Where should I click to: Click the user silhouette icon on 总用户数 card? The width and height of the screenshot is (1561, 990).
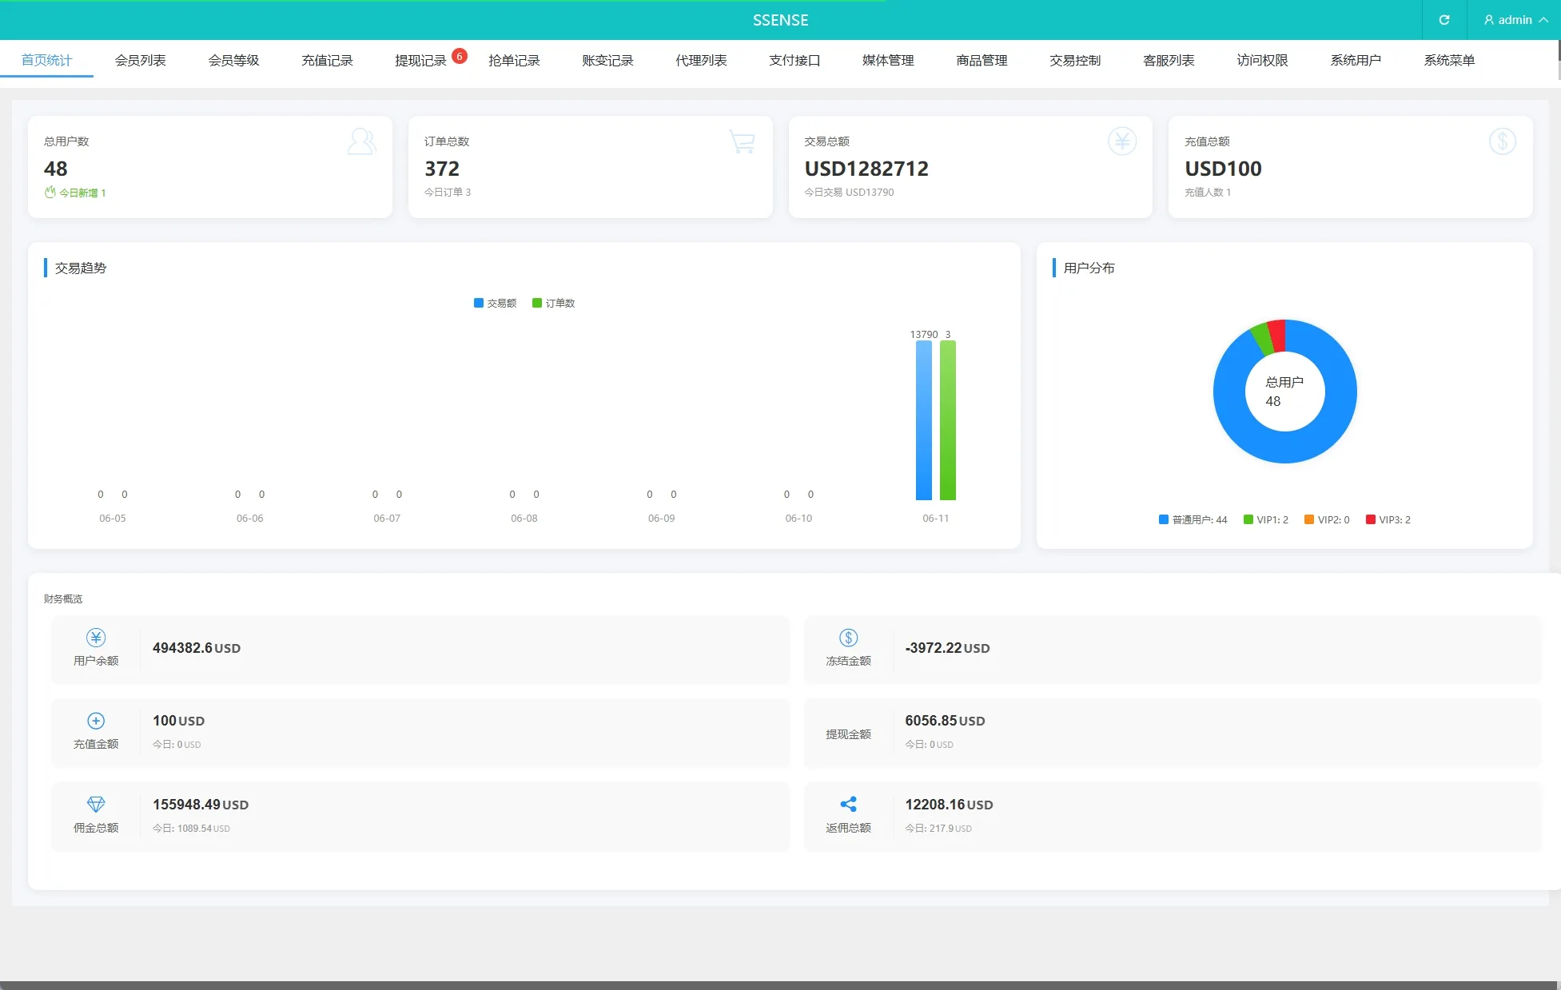(361, 142)
